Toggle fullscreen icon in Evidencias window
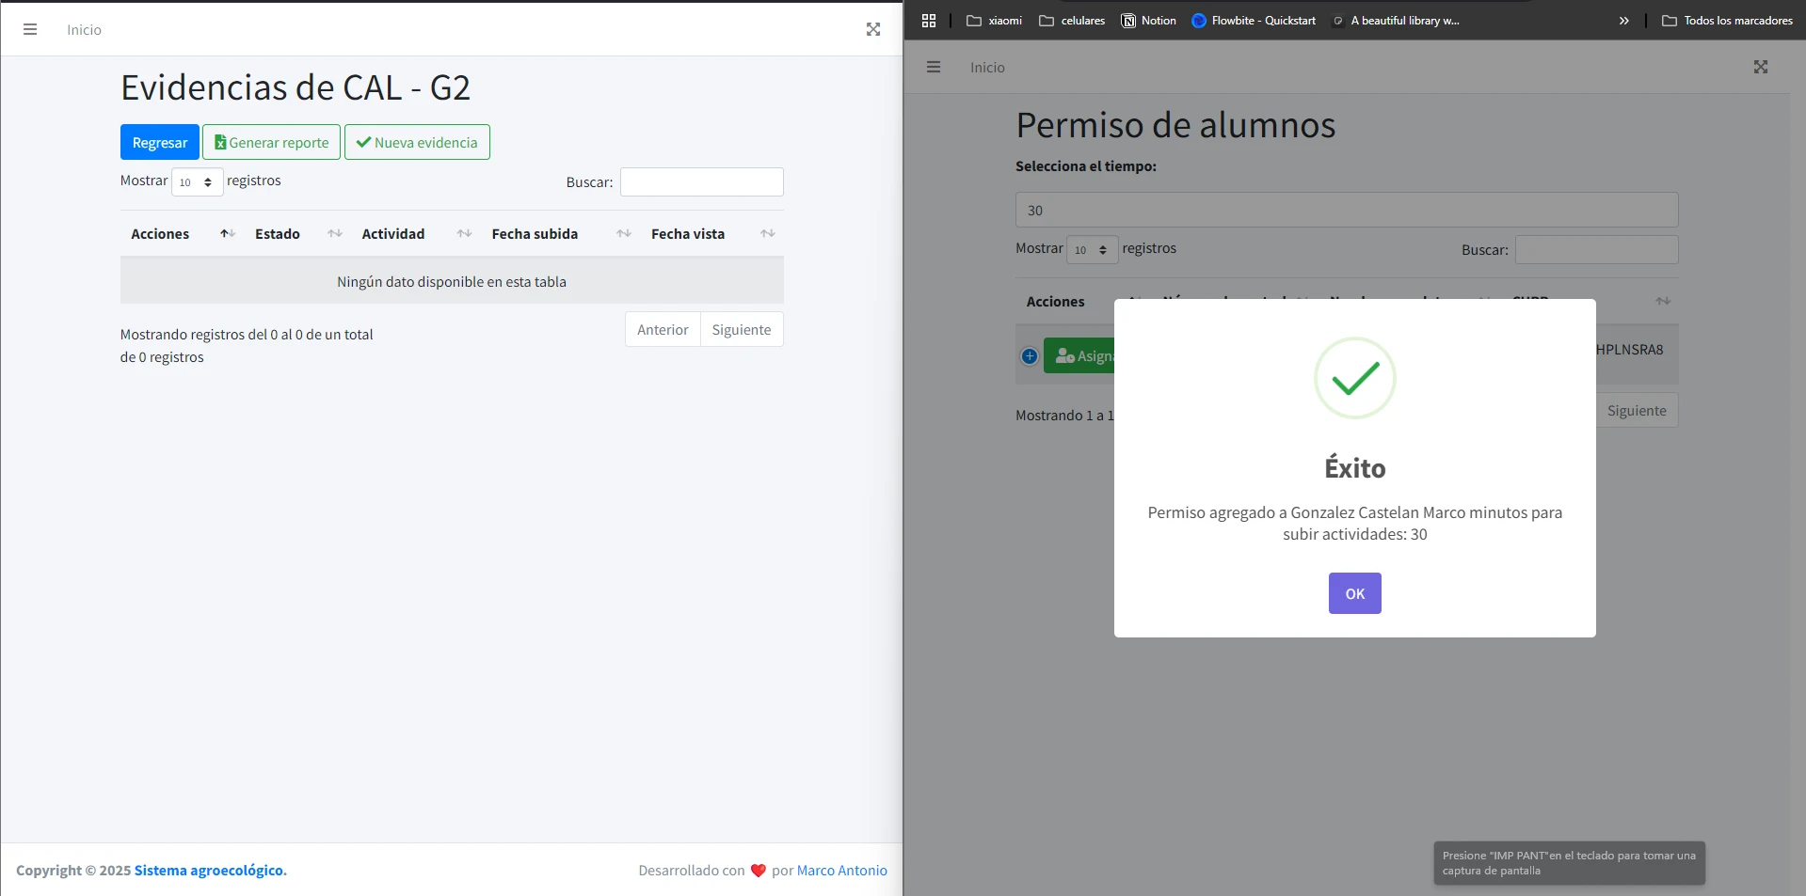The image size is (1806, 896). 873,29
